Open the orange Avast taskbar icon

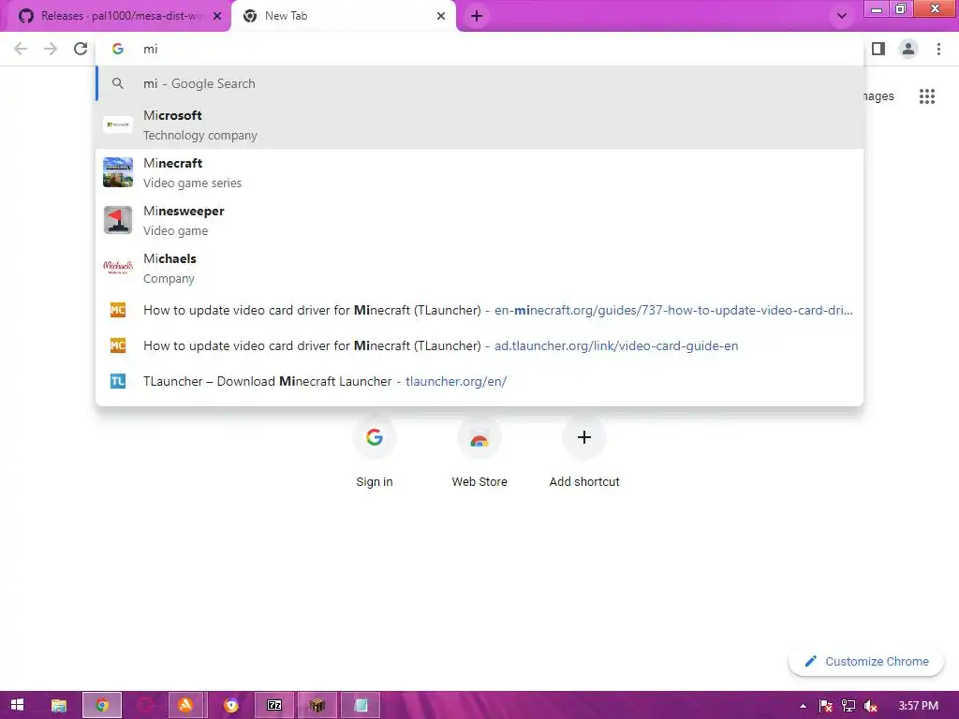coord(185,705)
